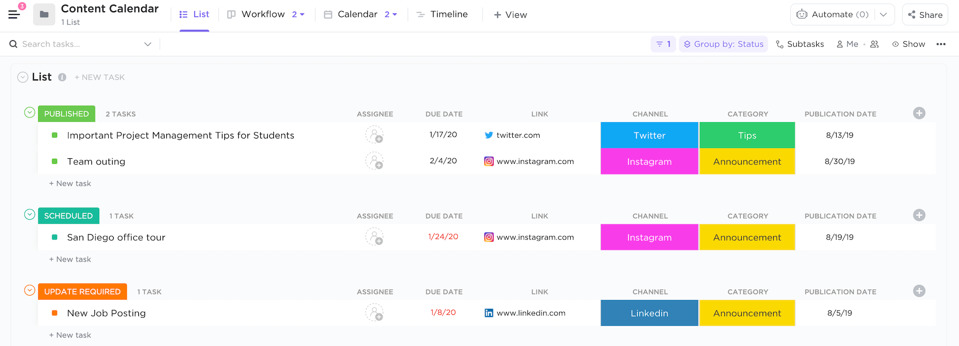Image resolution: width=959 pixels, height=346 pixels.
Task: Open the more options ellipsis menu
Action: 941,44
